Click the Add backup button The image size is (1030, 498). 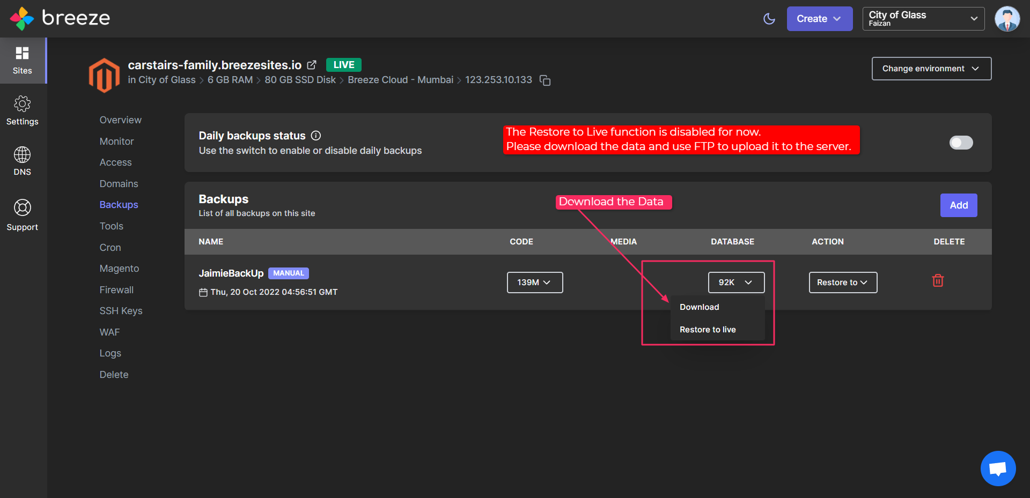(x=959, y=205)
